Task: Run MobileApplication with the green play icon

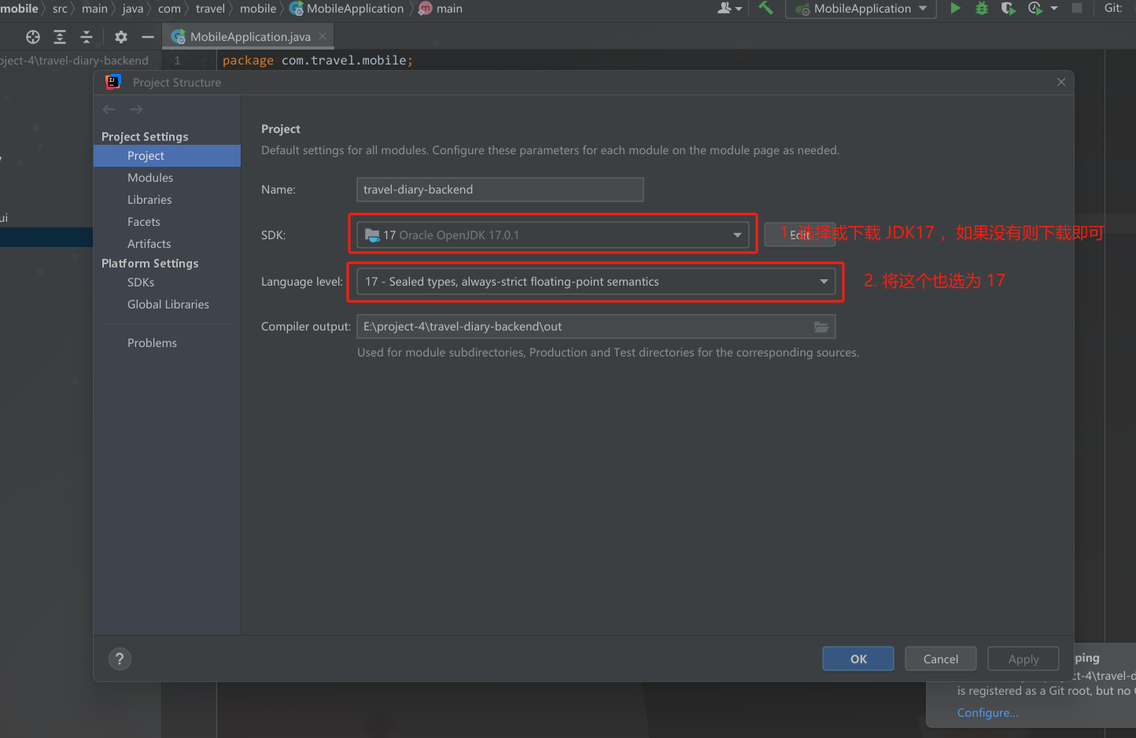Action: [x=955, y=8]
